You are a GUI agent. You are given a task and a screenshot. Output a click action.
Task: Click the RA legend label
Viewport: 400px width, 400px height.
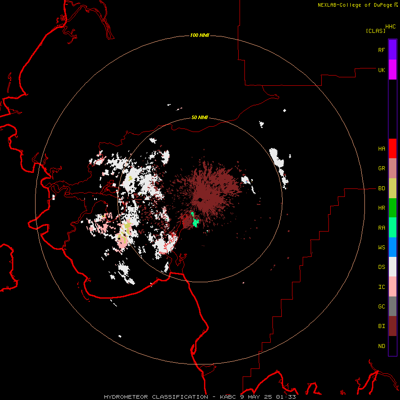(x=381, y=228)
